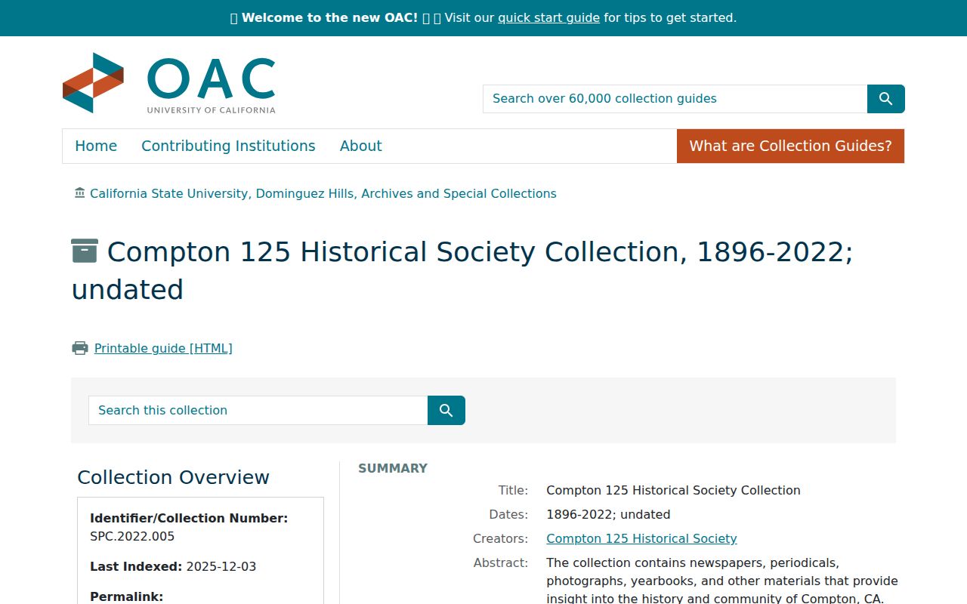Click the Last Indexed date 2025-12-03
This screenshot has height=604, width=967.
coord(221,566)
